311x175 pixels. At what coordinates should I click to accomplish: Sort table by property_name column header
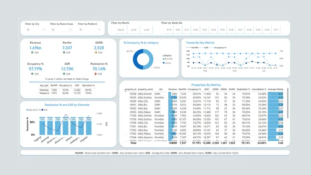(145, 89)
